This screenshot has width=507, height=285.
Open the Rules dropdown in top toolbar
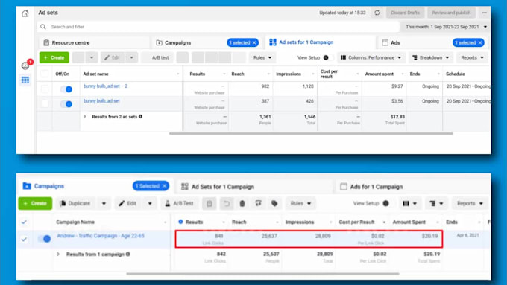[262, 57]
